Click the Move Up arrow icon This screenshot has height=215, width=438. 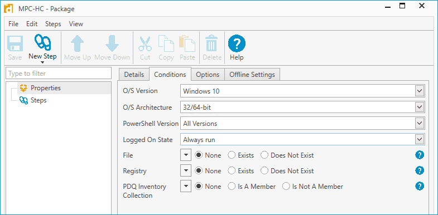coord(78,43)
